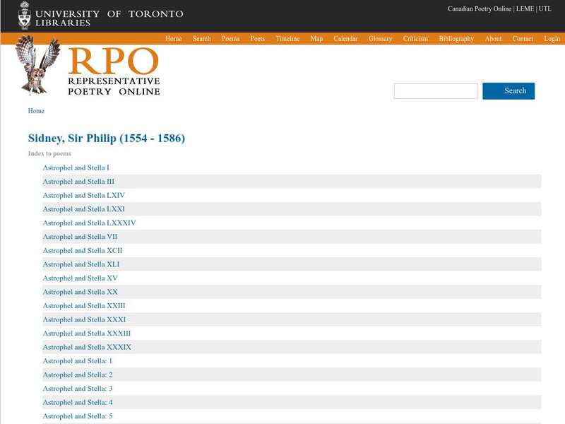Open poem Astrophel and Stella I
Viewport: 565px width, 424px height.
point(76,167)
